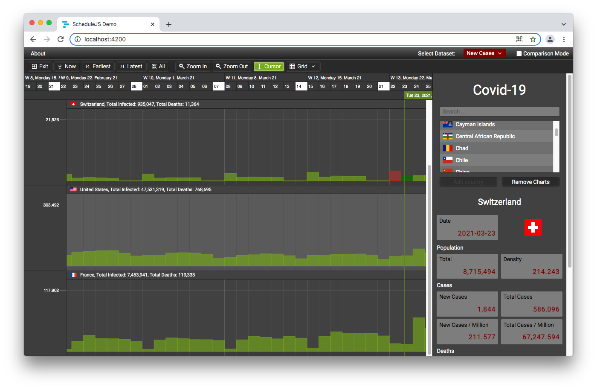
Task: Select the ScheduleJS Demo tab
Action: coord(109,24)
